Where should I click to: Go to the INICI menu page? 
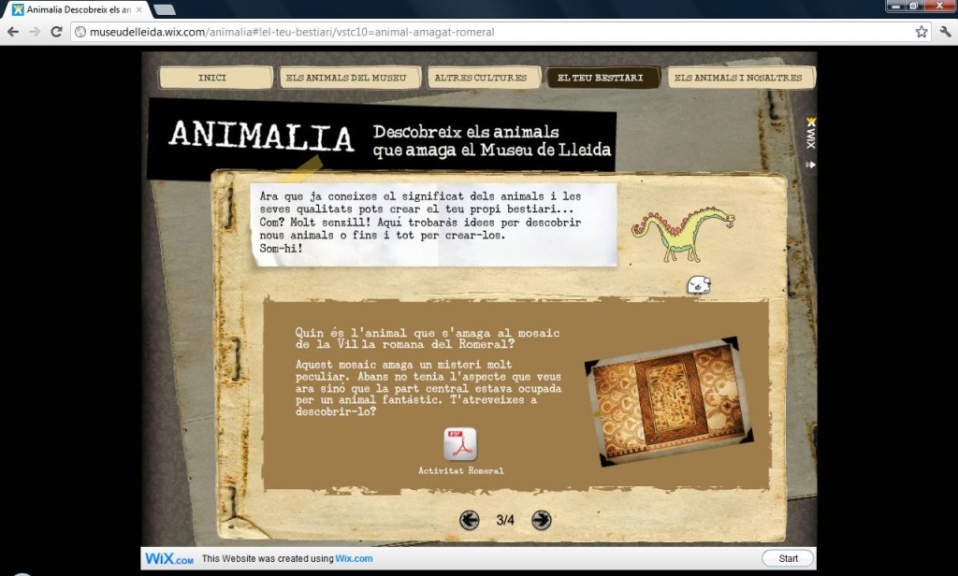pos(215,78)
